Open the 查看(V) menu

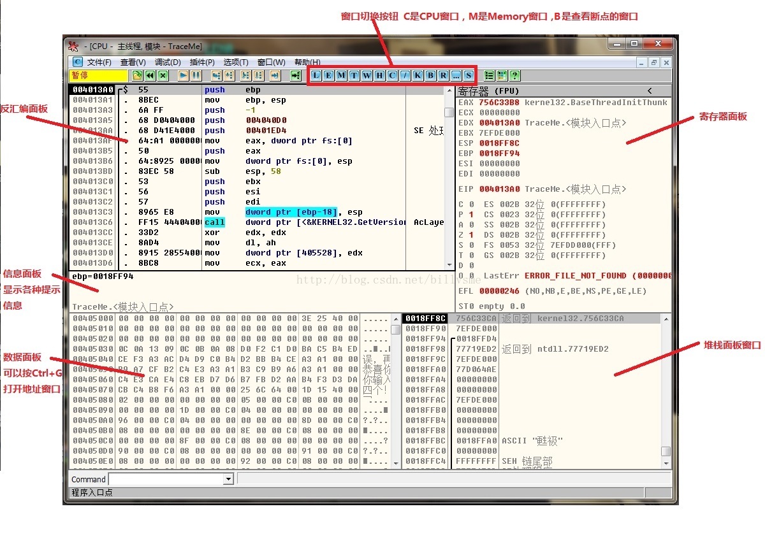coord(133,62)
